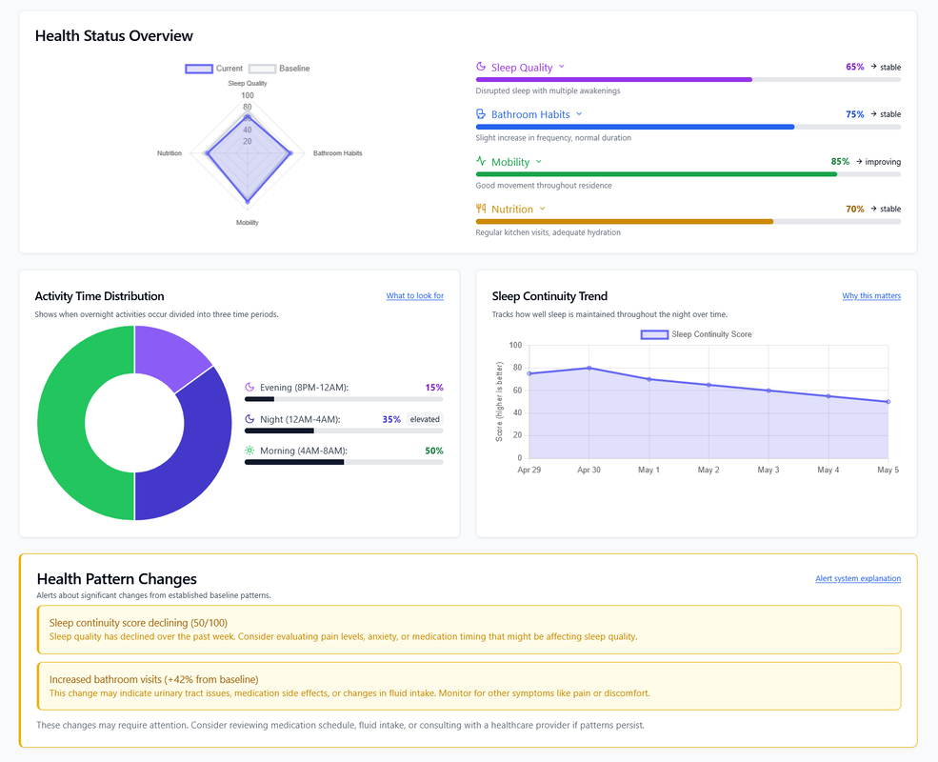
Task: Click the 'elevated' badge for Night
Action: tap(425, 419)
